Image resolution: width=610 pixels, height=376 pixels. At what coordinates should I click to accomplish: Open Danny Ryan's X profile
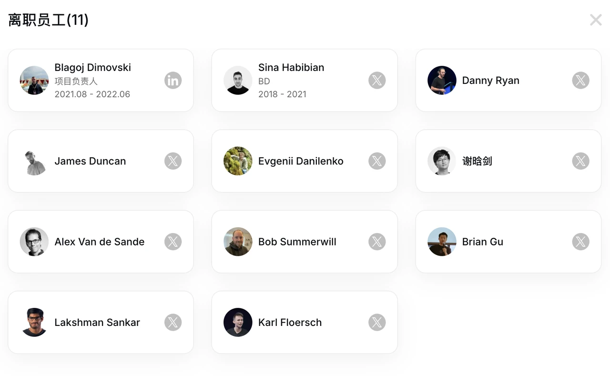point(580,80)
